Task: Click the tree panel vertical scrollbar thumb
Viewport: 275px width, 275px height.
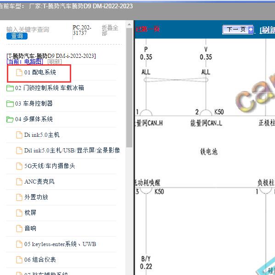Action: coord(129,88)
